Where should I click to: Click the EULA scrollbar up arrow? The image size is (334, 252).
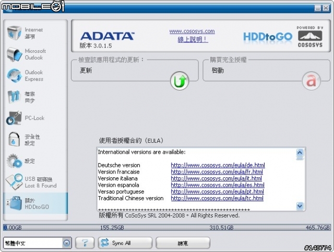(300, 153)
